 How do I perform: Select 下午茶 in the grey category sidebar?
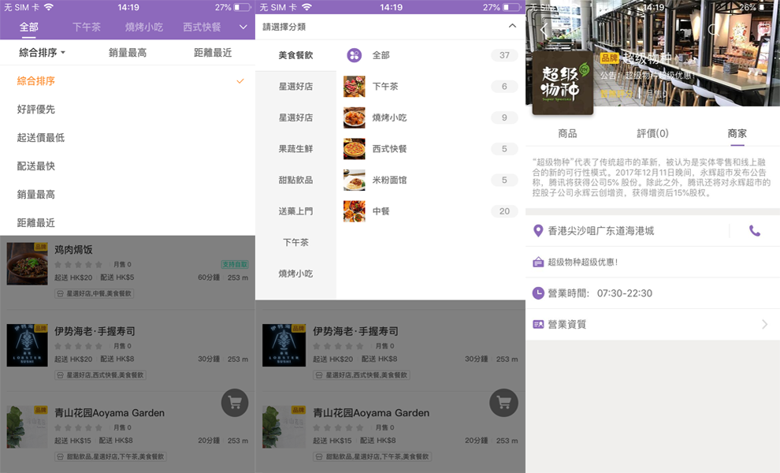(296, 243)
